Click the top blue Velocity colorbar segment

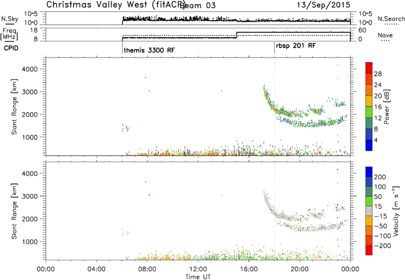pos(369,172)
